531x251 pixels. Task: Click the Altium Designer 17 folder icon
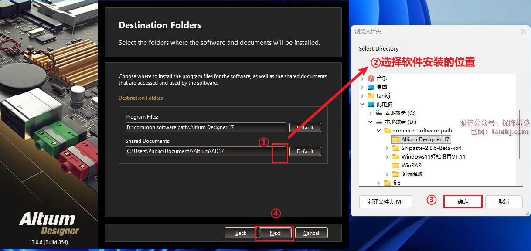click(x=396, y=139)
